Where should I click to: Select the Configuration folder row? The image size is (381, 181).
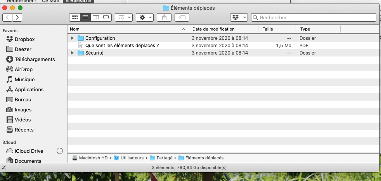pyautogui.click(x=223, y=38)
